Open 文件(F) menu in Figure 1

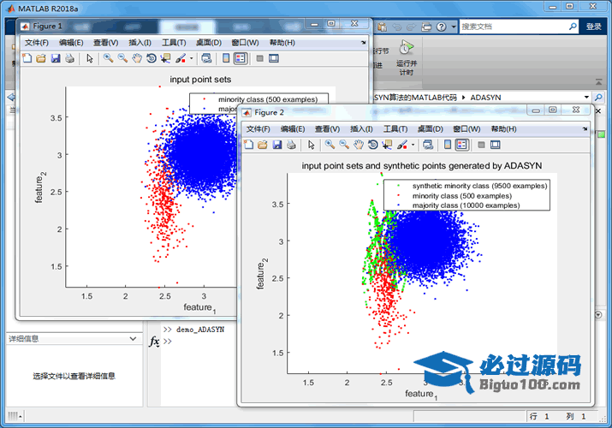[37, 43]
